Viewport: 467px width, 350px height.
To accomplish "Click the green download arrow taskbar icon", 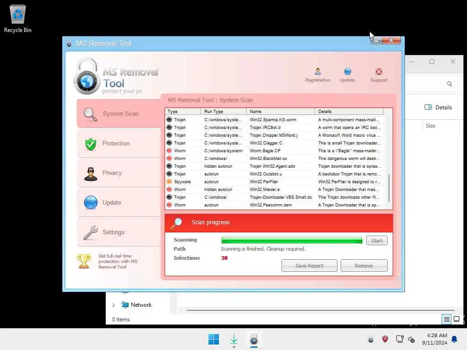I will coord(234,339).
